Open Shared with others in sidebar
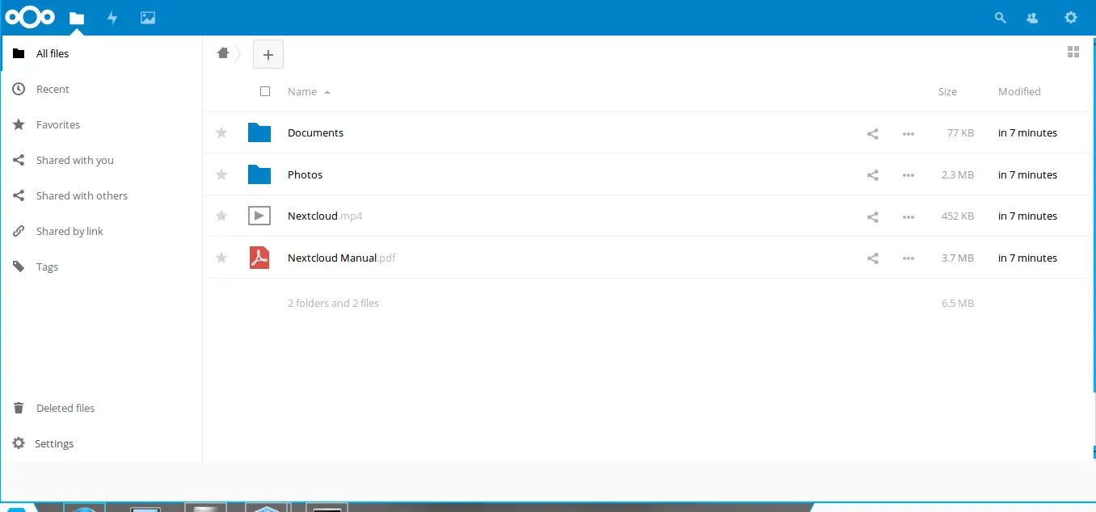Screen dimensions: 1096x512 click(101, 195)
